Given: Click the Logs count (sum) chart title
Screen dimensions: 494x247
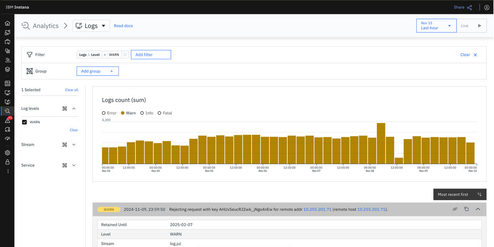Looking at the screenshot, I should 124,100.
